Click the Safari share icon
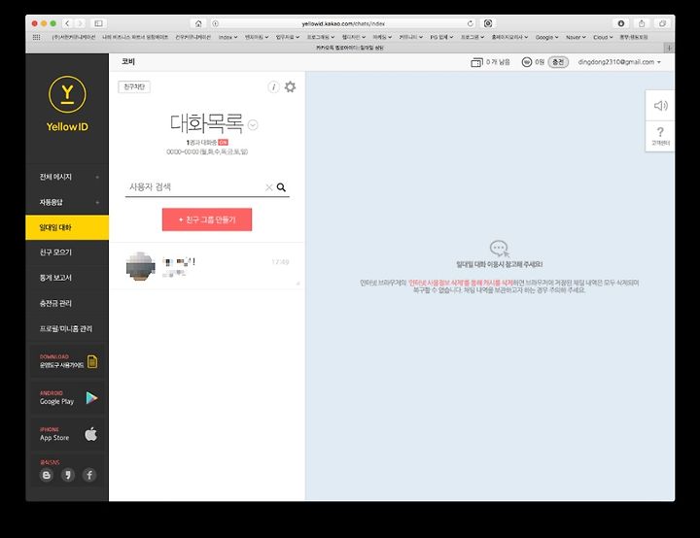This screenshot has height=538, width=700. point(642,23)
